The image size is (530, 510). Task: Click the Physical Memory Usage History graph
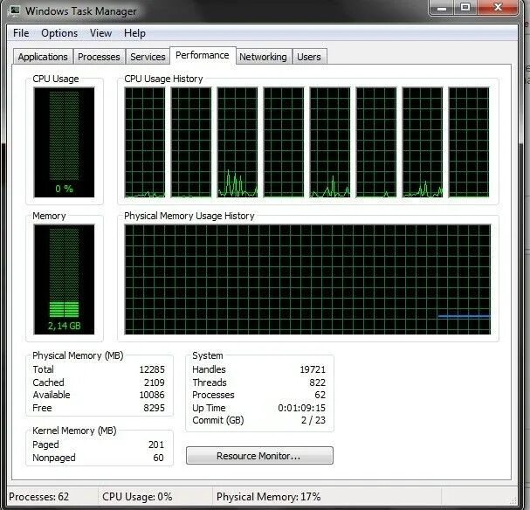pyautogui.click(x=307, y=279)
